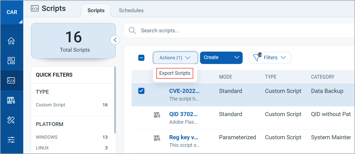The width and height of the screenshot is (355, 154).
Task: Switch to the Scripts tab
Action: [x=96, y=10]
